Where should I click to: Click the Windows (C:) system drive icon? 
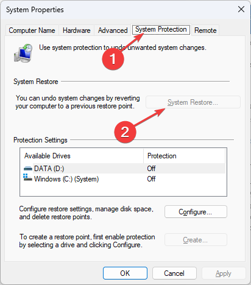click(27, 177)
